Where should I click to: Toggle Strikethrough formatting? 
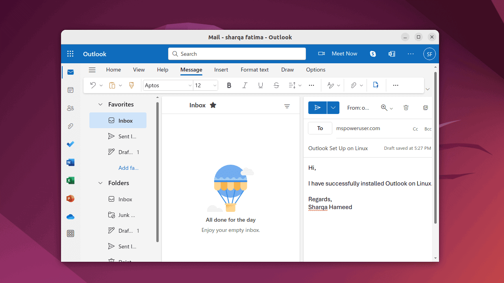click(x=276, y=85)
